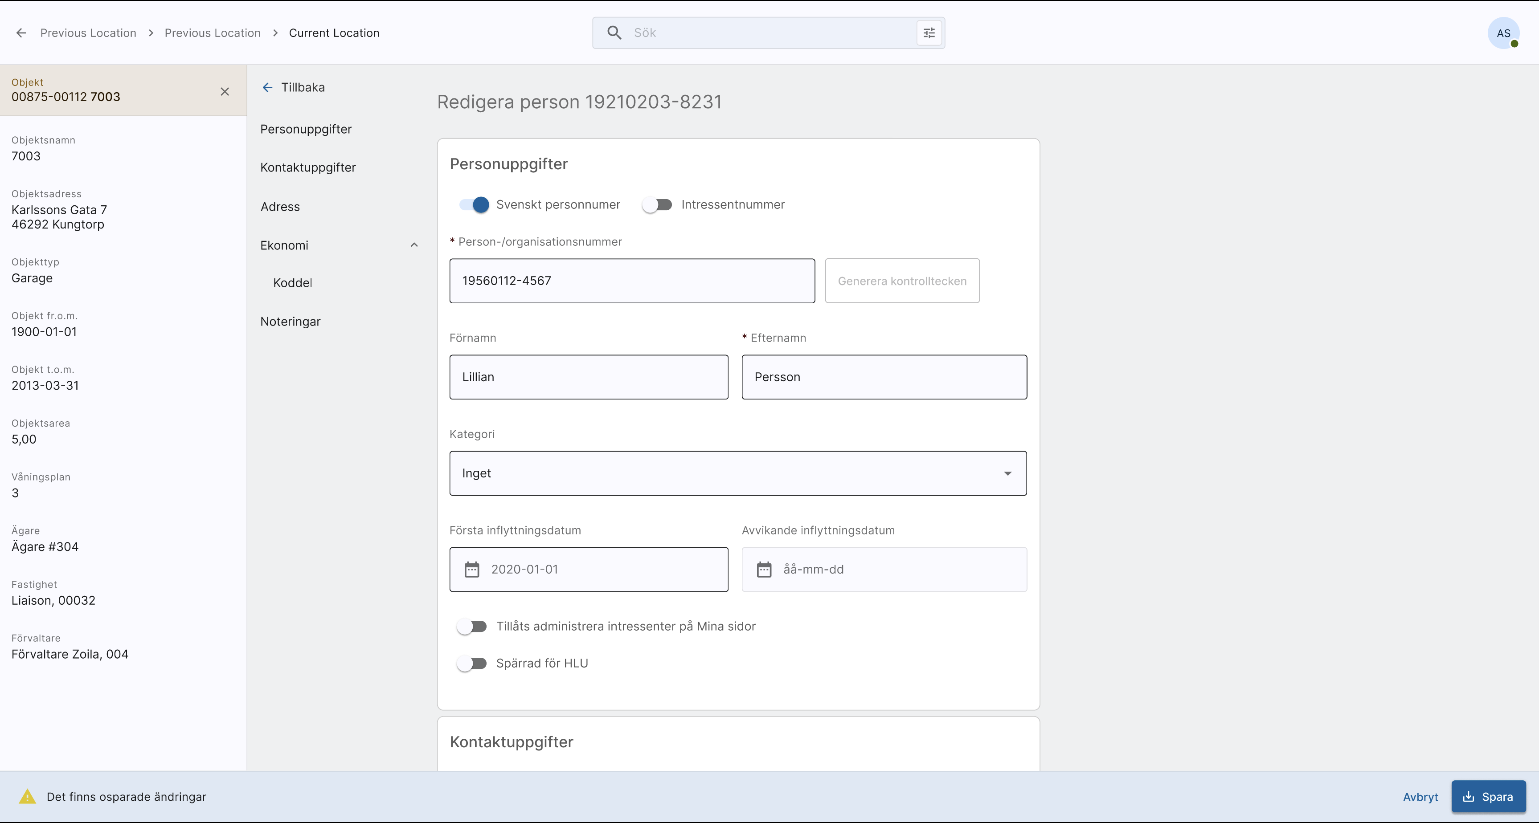The height and width of the screenshot is (823, 1539).
Task: Click the Liaison, 00032 Fastighet value
Action: (53, 600)
